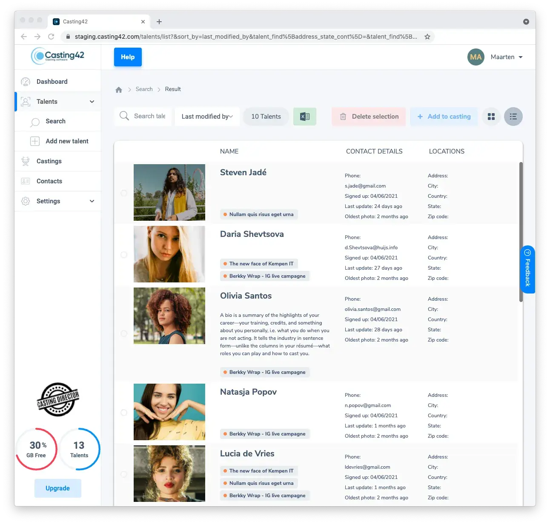
Task: Reload the page in the browser
Action: [51, 37]
